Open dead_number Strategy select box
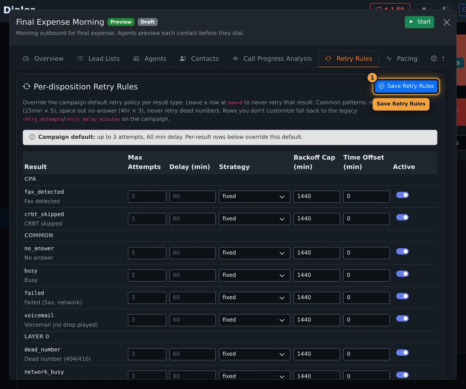Screen dimensions: 466x389 tap(254, 354)
